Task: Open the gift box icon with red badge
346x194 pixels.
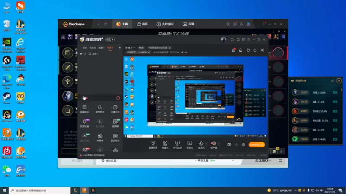Action: (x=234, y=50)
